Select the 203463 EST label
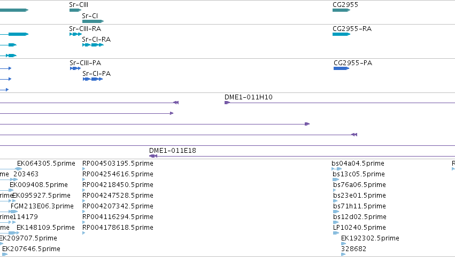 26,174
